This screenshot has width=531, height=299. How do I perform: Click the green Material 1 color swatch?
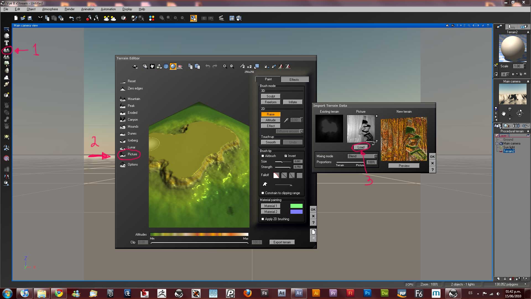coord(296,206)
